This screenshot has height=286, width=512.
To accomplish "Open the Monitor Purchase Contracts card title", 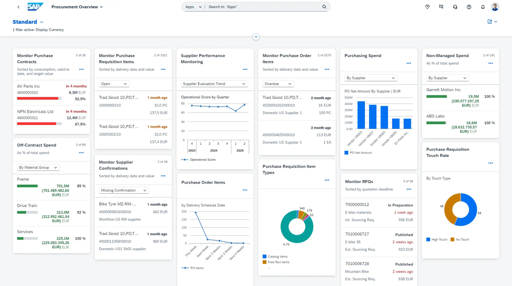I will (x=35, y=59).
